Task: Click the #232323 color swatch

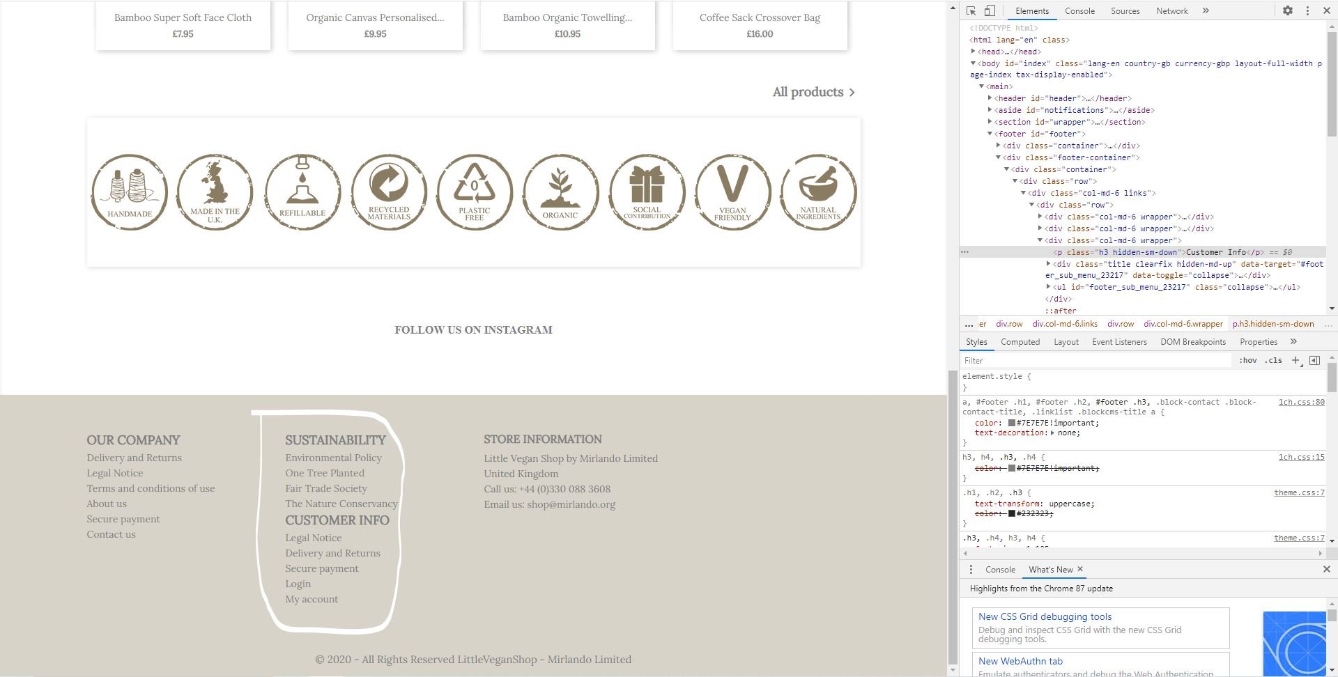Action: 1012,513
